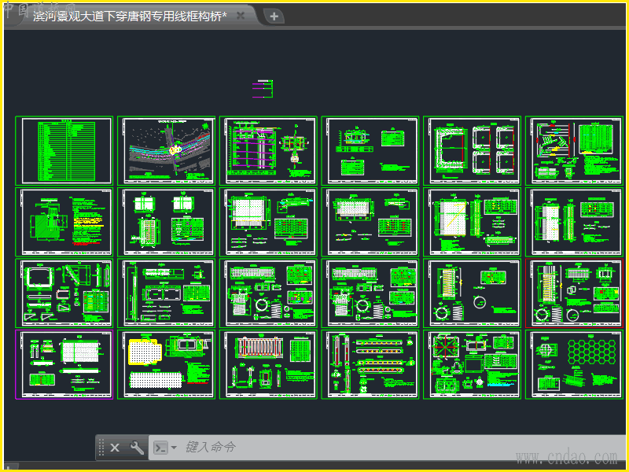Select the sheet with yellow highlighted notes
Viewport: 629px width, 472px height.
(x=64, y=222)
